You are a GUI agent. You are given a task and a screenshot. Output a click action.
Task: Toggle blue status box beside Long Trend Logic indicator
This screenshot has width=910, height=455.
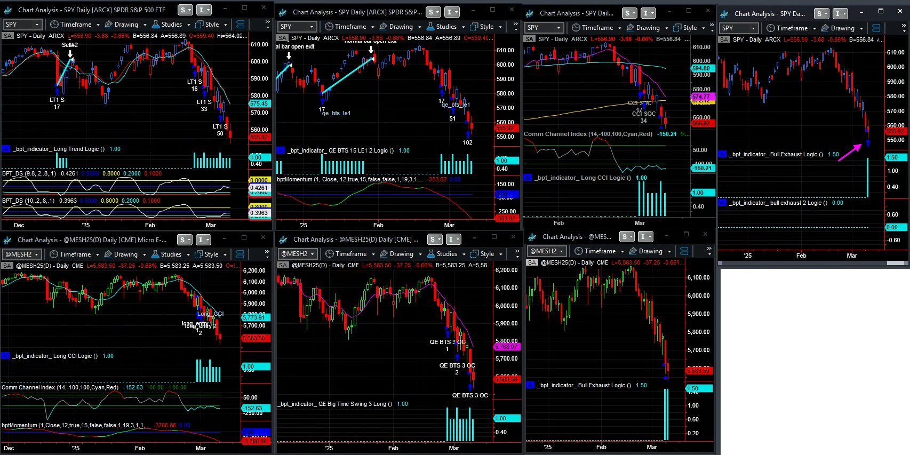click(6, 149)
